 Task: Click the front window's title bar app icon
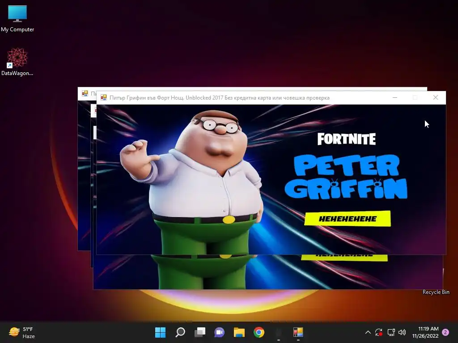point(103,97)
